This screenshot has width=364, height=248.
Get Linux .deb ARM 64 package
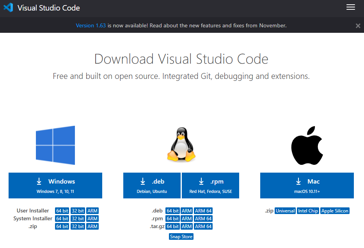[x=203, y=211]
